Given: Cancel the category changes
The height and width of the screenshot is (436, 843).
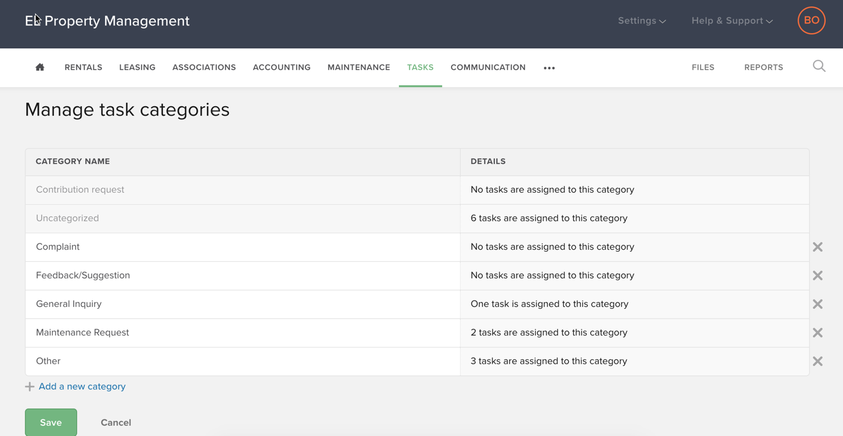Looking at the screenshot, I should pos(115,422).
